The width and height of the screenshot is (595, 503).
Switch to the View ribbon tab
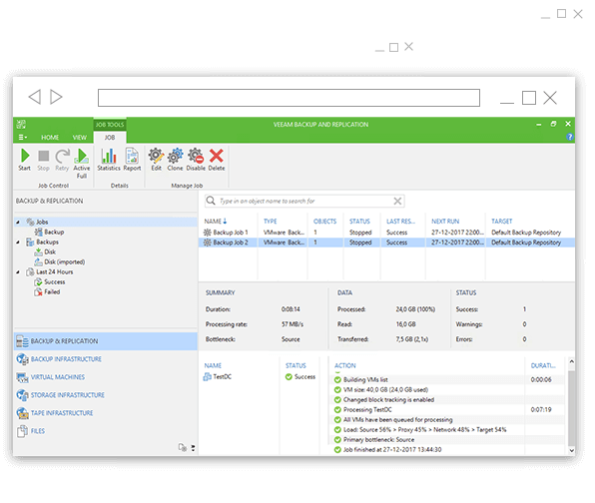[80, 138]
